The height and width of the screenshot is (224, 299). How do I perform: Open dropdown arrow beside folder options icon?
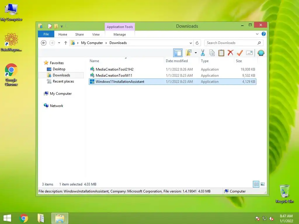click(x=196, y=53)
